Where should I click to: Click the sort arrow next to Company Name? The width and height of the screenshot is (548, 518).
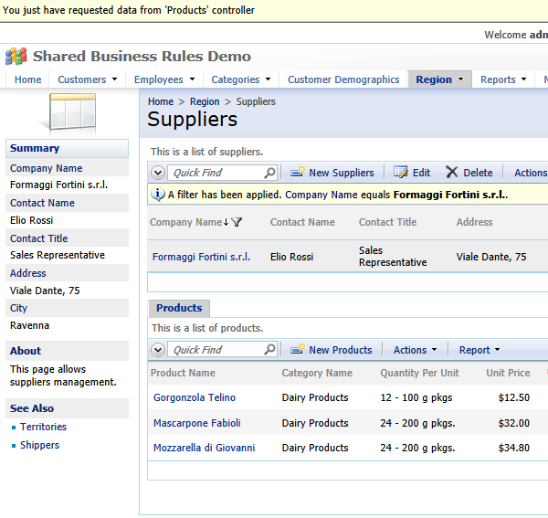(x=226, y=222)
